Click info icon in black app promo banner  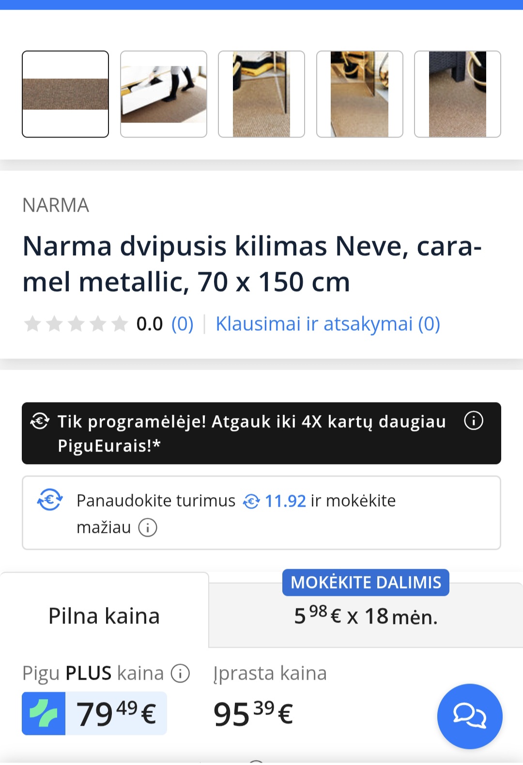(473, 421)
